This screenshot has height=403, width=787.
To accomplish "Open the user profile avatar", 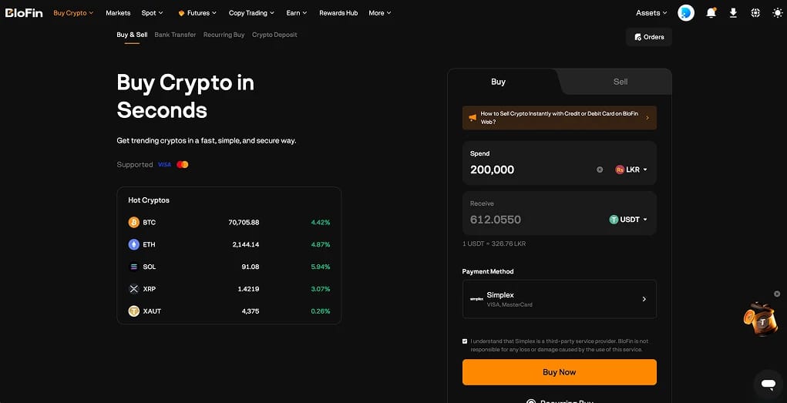I will pyautogui.click(x=686, y=13).
